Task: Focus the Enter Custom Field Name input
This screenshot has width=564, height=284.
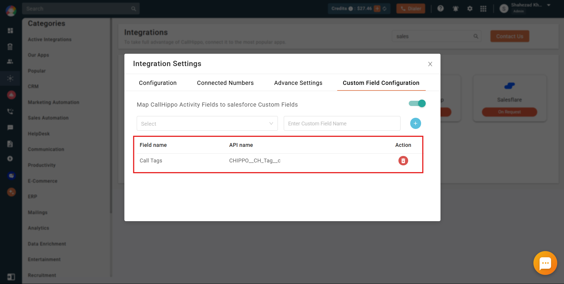Action: pyautogui.click(x=342, y=123)
